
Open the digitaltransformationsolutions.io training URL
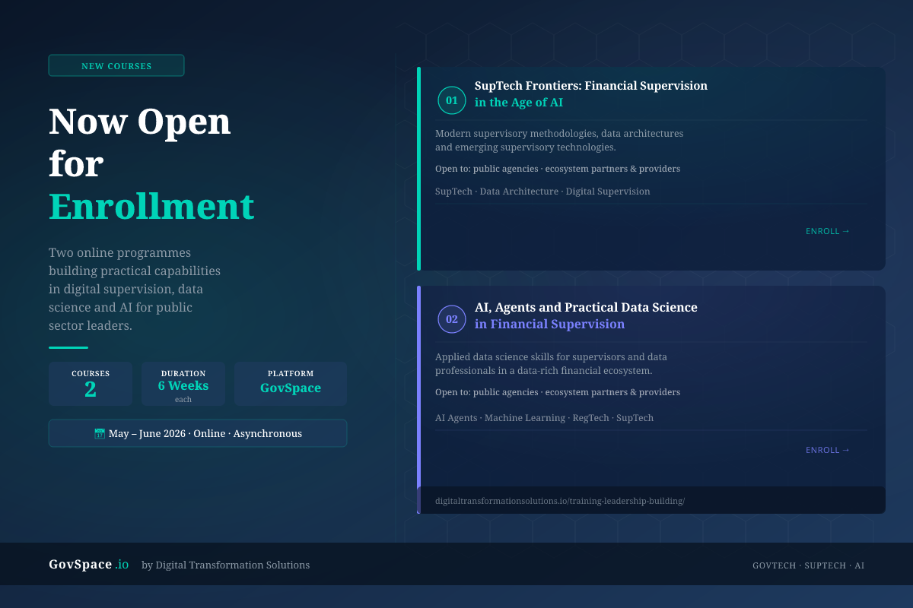coord(560,501)
